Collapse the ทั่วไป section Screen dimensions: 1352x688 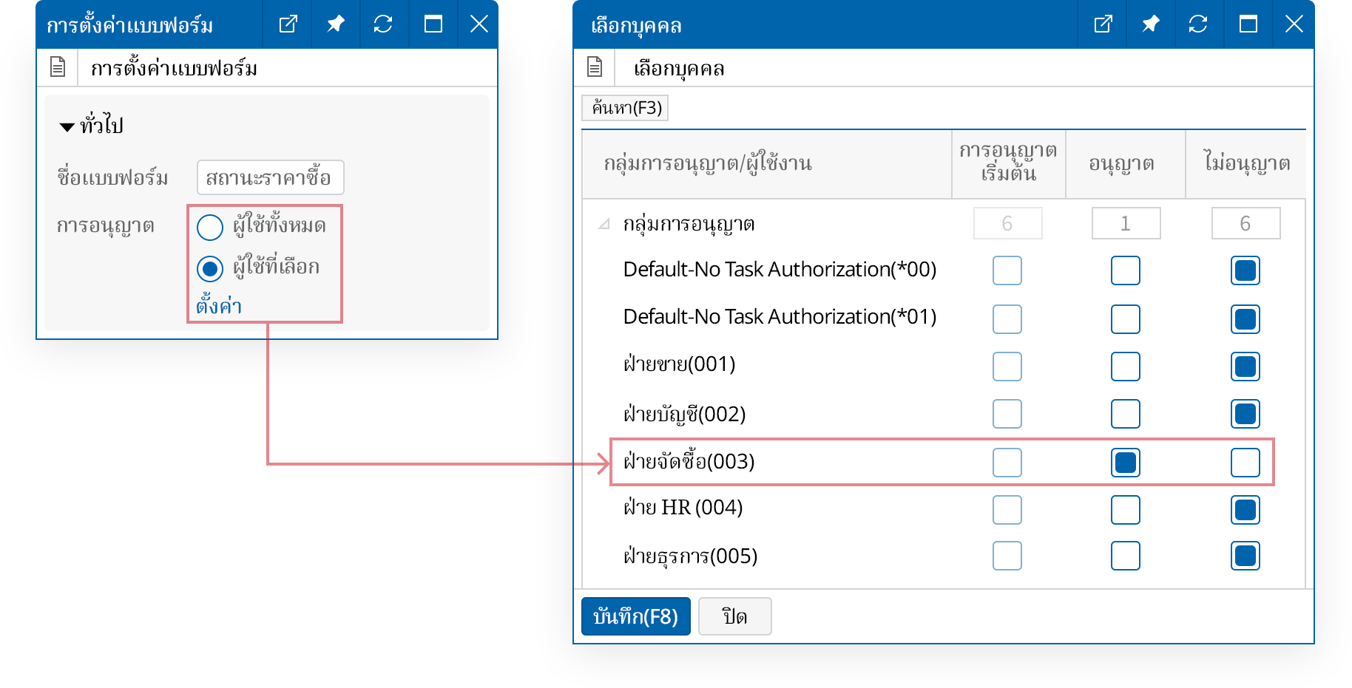pyautogui.click(x=67, y=127)
